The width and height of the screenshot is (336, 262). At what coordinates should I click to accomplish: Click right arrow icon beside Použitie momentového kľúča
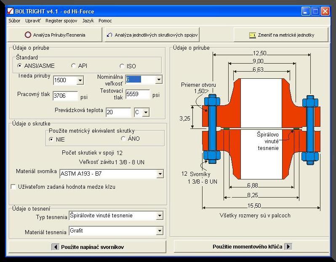(288, 247)
